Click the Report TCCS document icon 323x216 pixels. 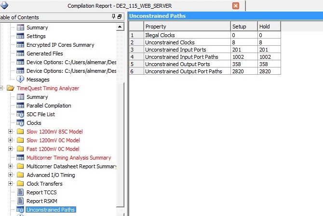20,192
